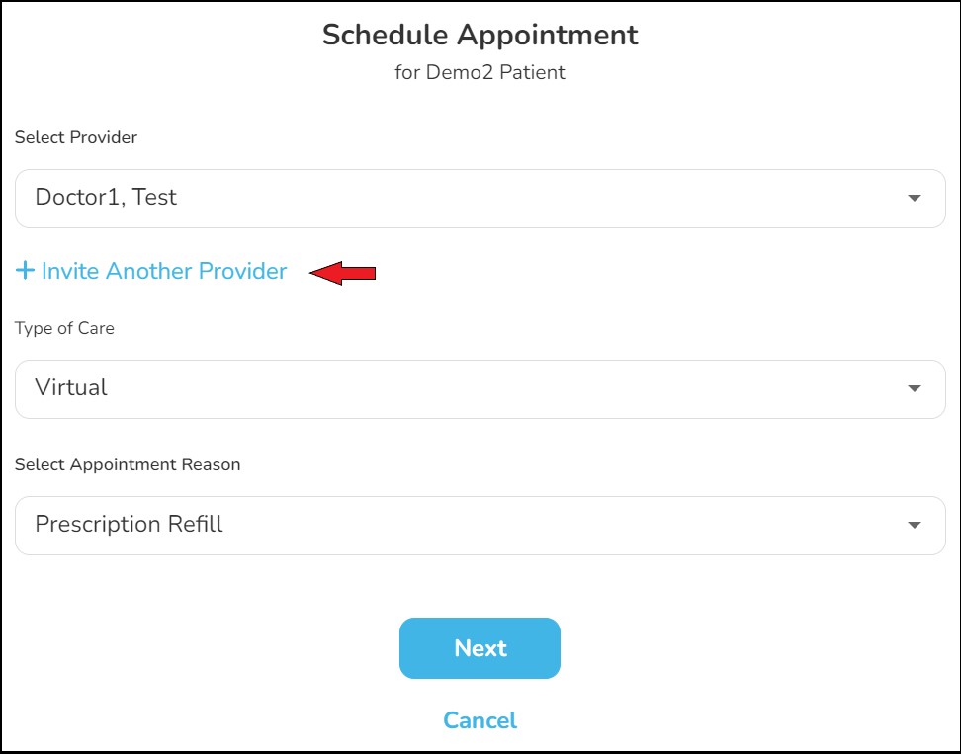Open the Select Appointment Reason dropdown
Screen dimensions: 961x754
(480, 526)
